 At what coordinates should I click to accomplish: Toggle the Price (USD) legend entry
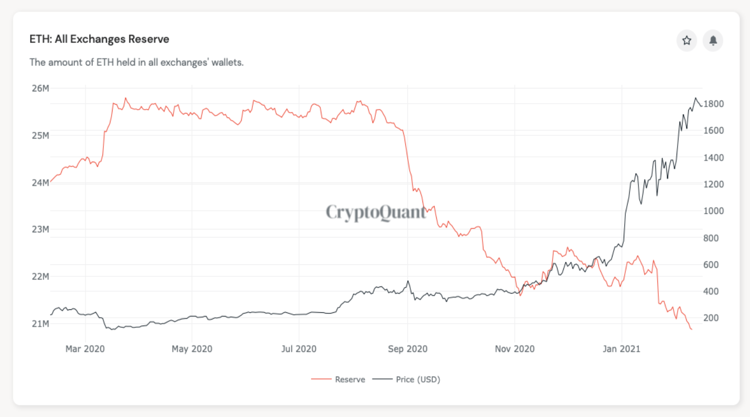tap(417, 379)
